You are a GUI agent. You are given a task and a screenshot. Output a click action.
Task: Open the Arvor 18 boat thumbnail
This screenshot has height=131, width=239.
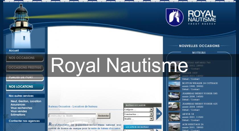(174, 117)
